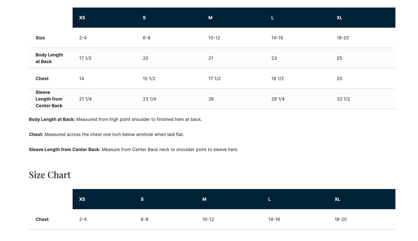Image resolution: width=418 pixels, height=241 pixels.
Task: Click the Chest row label in the upper table
Action: click(x=42, y=79)
